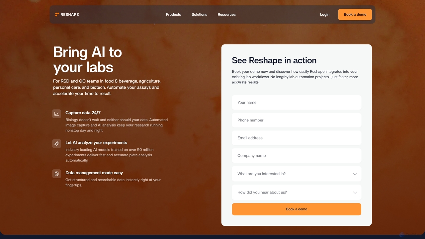
Task: Open the Solutions menu
Action: (x=199, y=15)
